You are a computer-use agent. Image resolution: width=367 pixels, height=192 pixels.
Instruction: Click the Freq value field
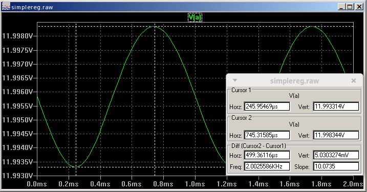click(x=267, y=166)
